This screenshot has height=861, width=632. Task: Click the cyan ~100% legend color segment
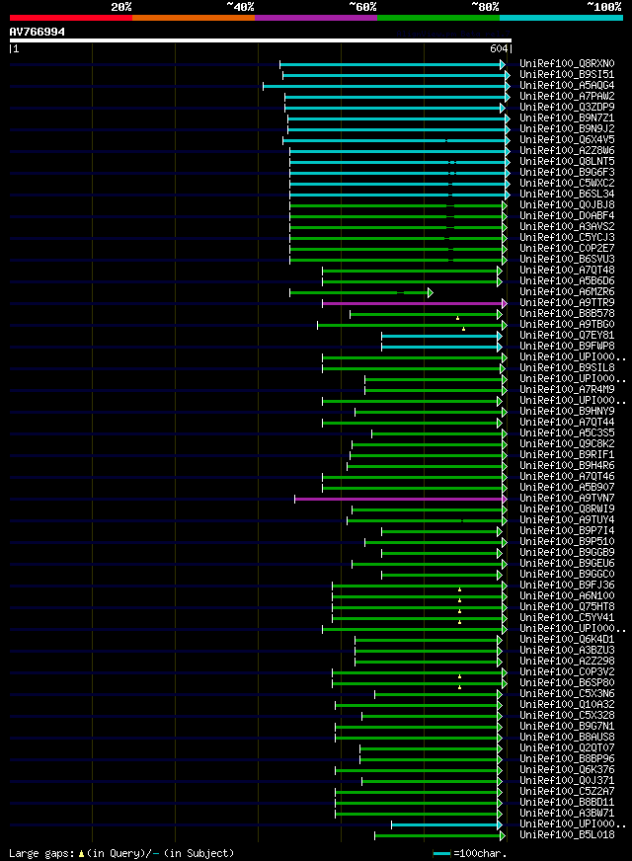click(x=561, y=18)
